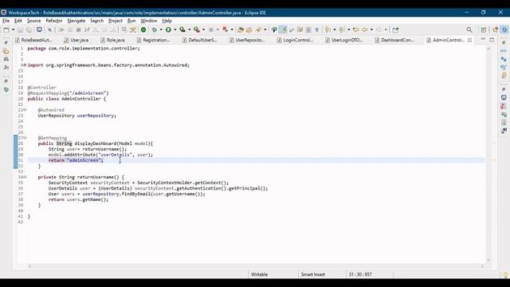Expand the folded imports on line 4
Image resolution: width=510 pixels, height=287 pixels.
(25, 65)
